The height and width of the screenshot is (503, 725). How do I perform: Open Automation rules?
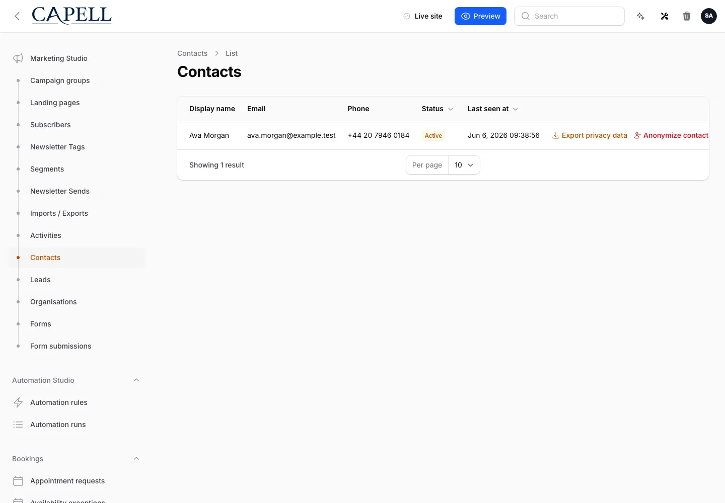59,402
